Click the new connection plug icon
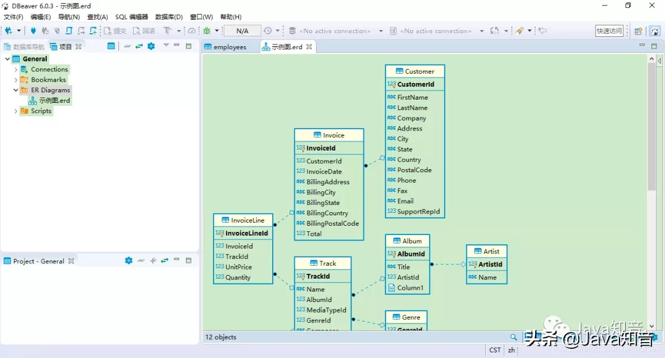Image resolution: width=665 pixels, height=358 pixels. [x=8, y=31]
